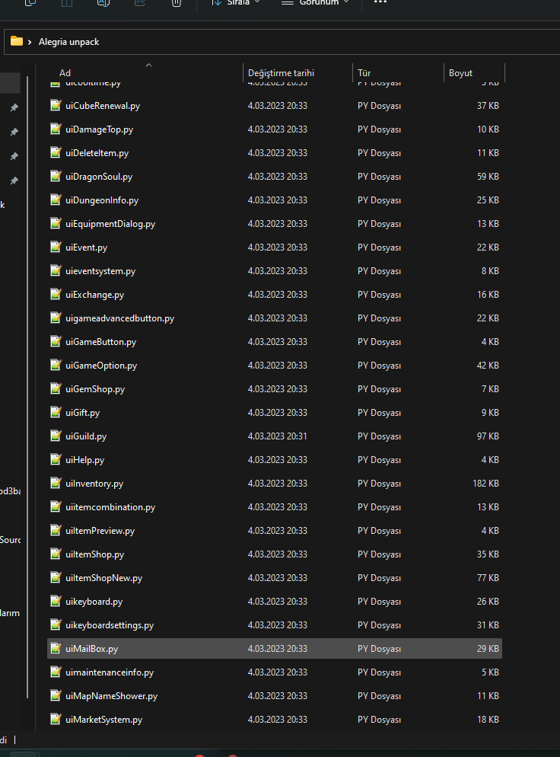560x757 pixels.
Task: Click the uiDragonSoul.py file icon
Action: click(56, 176)
